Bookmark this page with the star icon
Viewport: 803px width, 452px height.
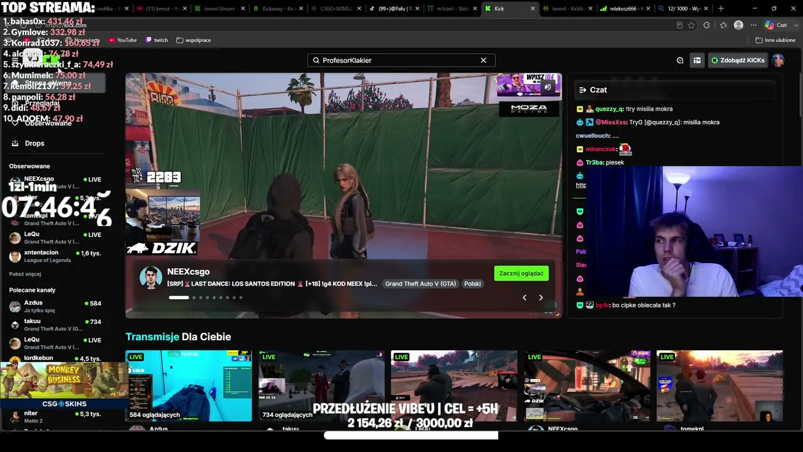[691, 25]
